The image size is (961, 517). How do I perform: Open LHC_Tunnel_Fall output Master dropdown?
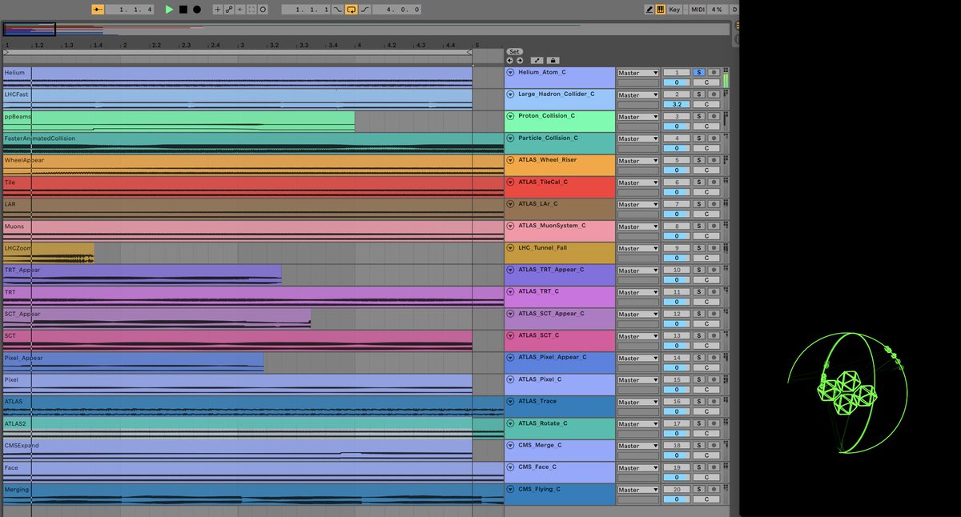pos(637,248)
